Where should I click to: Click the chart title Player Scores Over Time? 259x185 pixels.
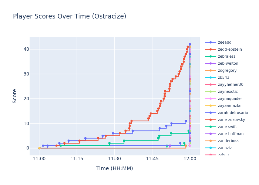tap(70, 17)
